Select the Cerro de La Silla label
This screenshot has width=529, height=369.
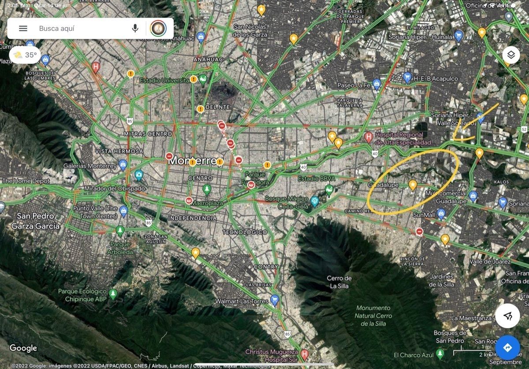click(x=339, y=282)
